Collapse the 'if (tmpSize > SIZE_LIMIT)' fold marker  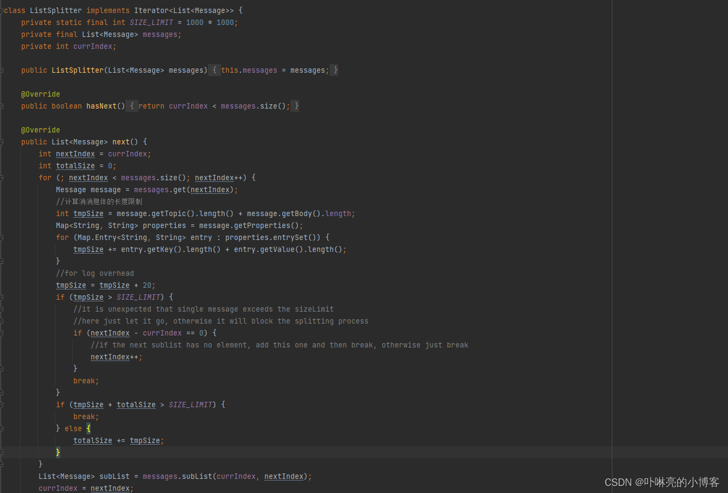(2, 297)
